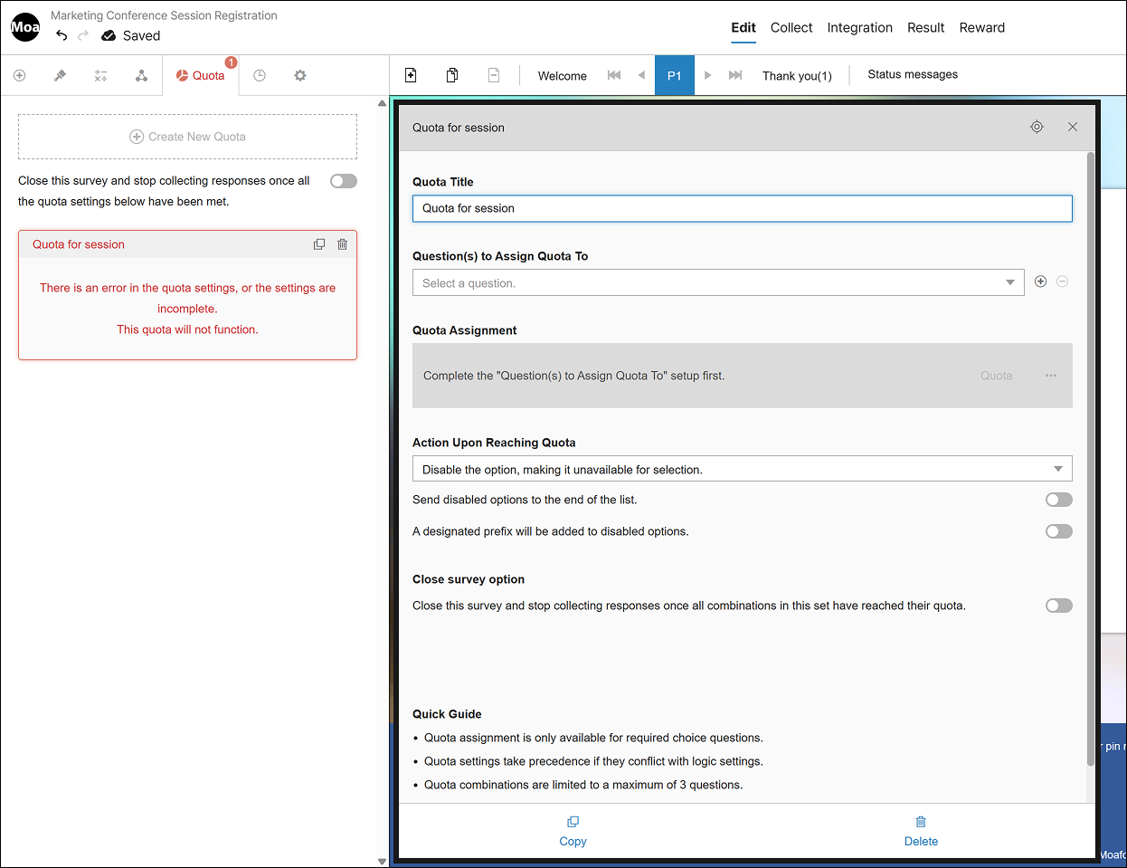The image size is (1127, 868).
Task: Remove question with minus icon
Action: (1063, 281)
